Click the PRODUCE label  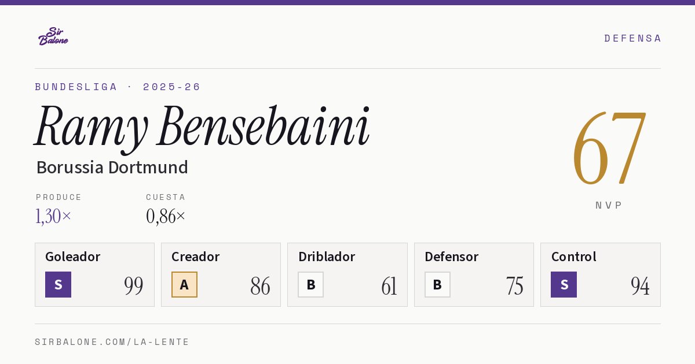click(59, 197)
